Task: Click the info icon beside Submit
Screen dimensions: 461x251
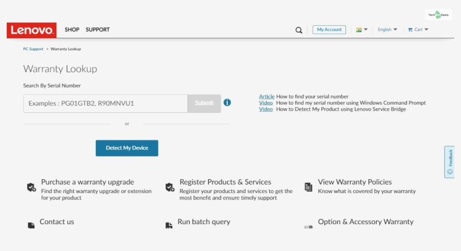Action: tap(227, 103)
